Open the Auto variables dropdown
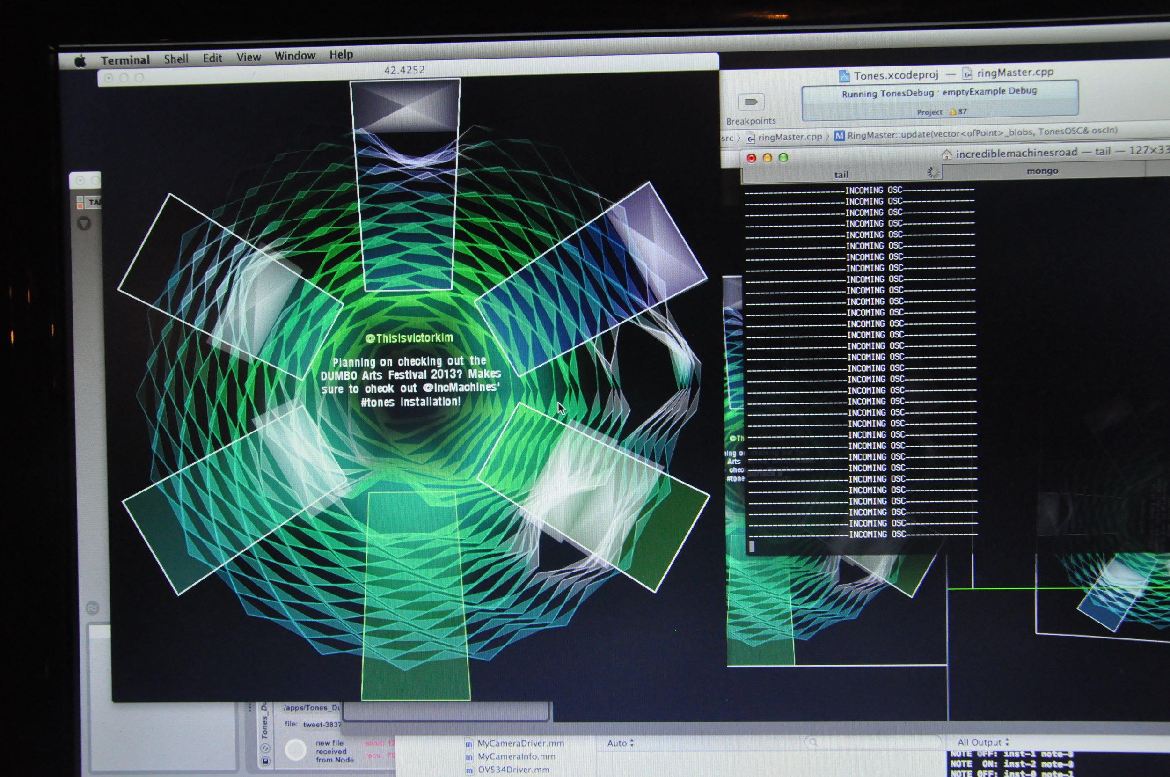1170x777 pixels. point(620,743)
